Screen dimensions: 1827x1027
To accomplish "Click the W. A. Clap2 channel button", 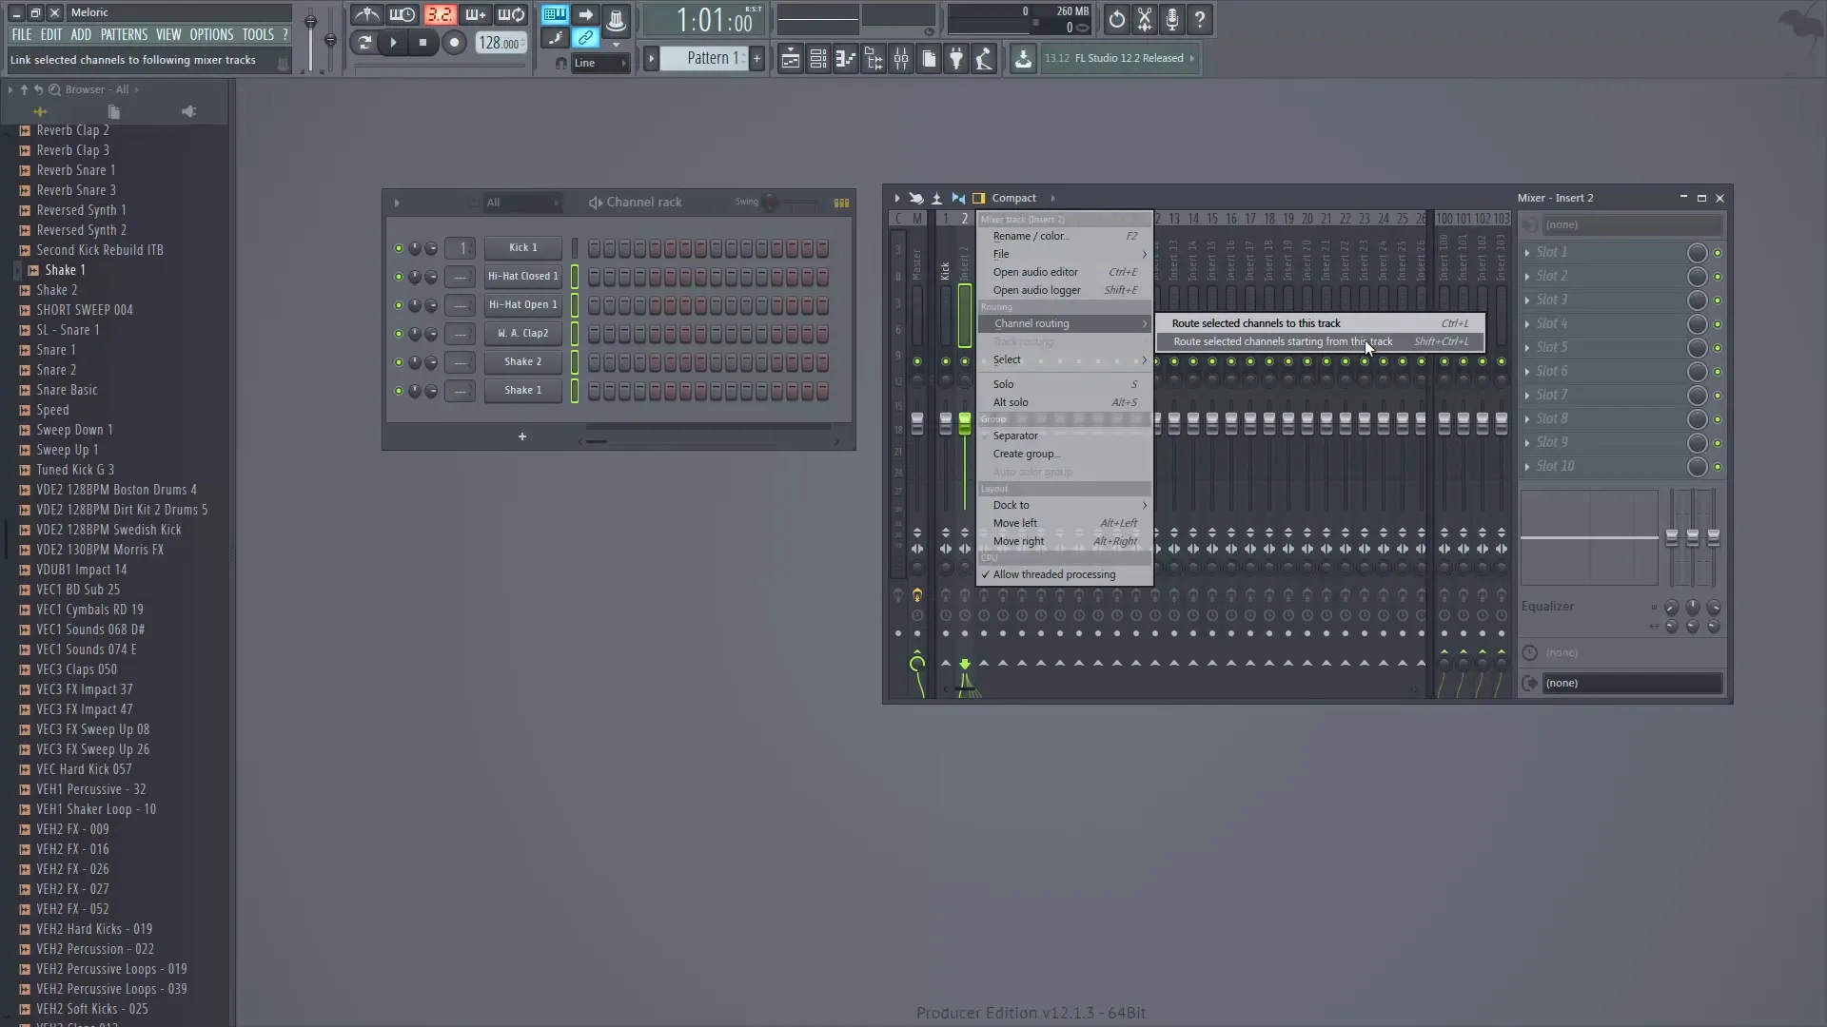I will click(522, 333).
